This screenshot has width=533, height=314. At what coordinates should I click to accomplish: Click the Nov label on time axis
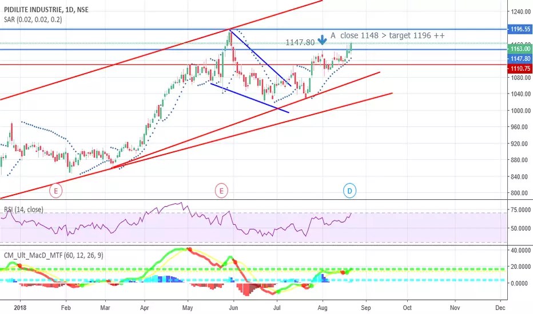[x=455, y=308]
